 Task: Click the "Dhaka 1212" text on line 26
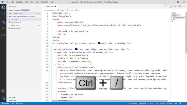(67, 97)
